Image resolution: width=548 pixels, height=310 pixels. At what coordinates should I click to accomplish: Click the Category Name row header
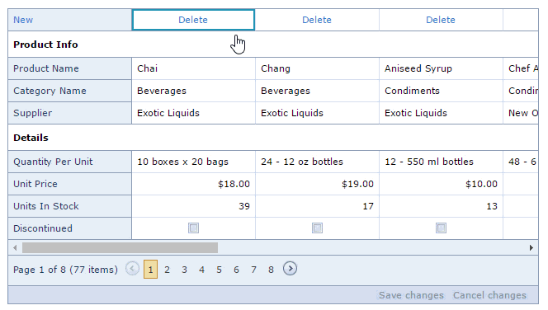pyautogui.click(x=70, y=91)
